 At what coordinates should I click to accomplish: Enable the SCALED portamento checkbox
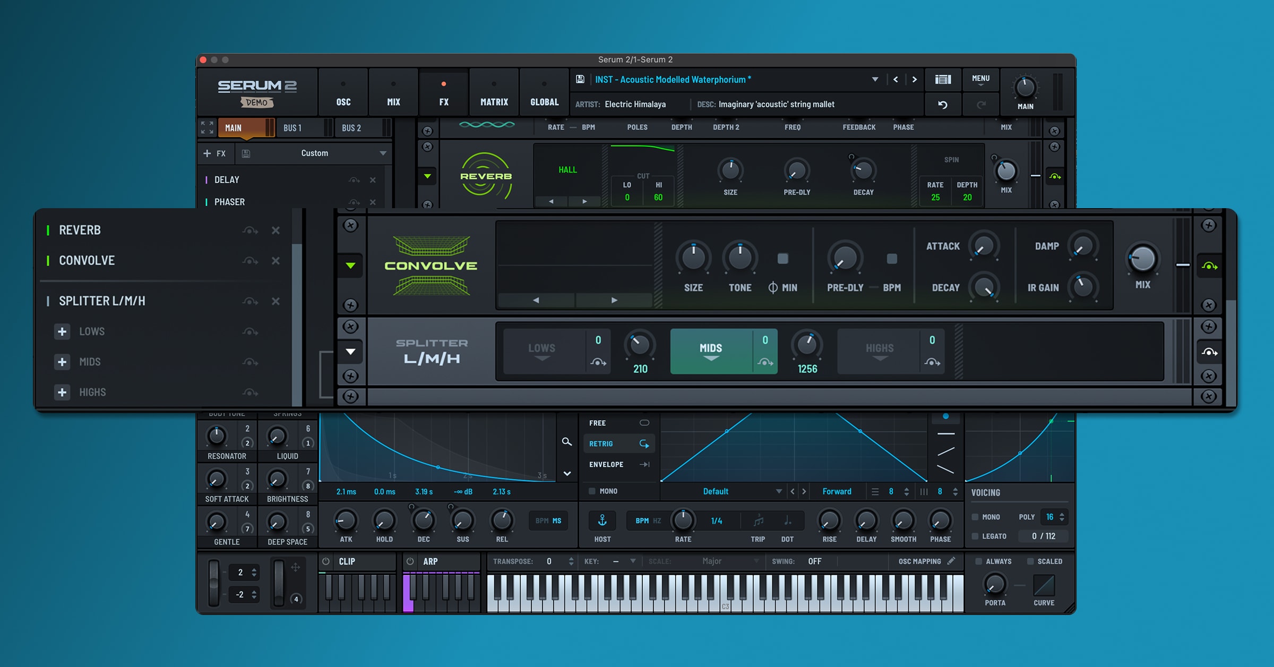click(x=1030, y=561)
